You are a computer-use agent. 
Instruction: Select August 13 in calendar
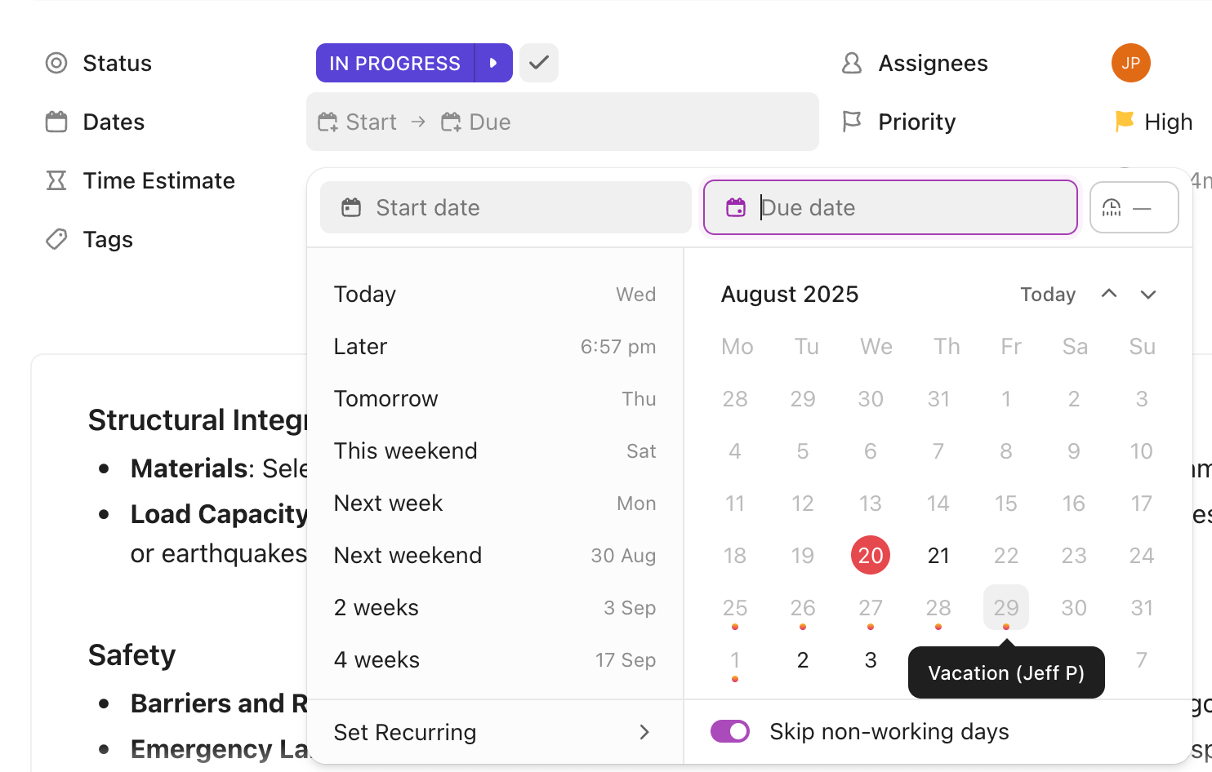point(871,503)
